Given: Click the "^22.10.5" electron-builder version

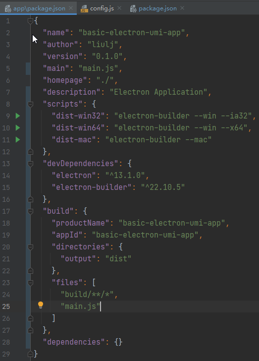Looking at the screenshot, I should coord(163,187).
